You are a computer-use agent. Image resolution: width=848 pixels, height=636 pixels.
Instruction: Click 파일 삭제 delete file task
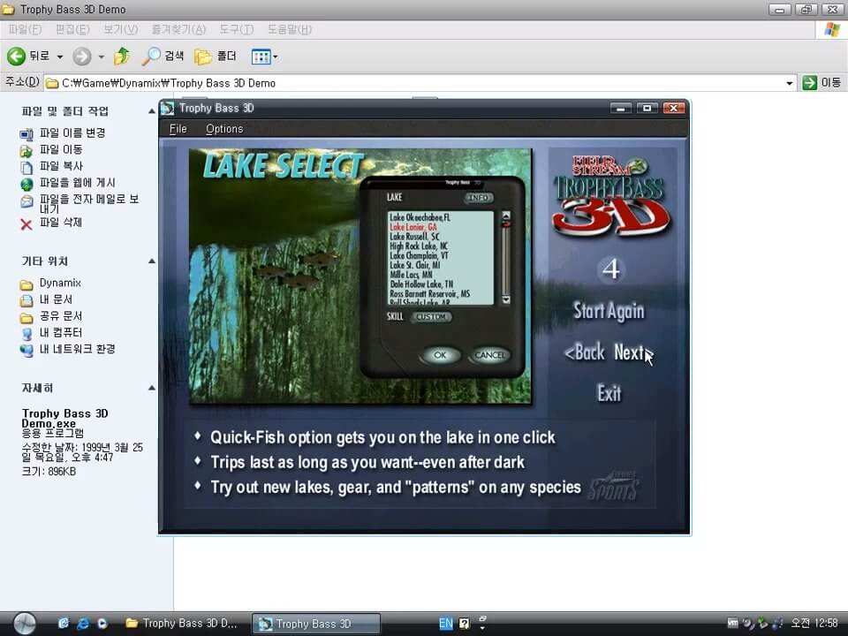coord(51,223)
